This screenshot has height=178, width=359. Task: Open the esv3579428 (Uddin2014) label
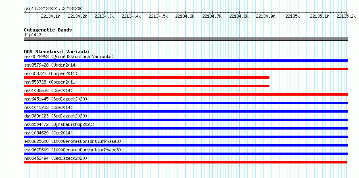(x=51, y=65)
